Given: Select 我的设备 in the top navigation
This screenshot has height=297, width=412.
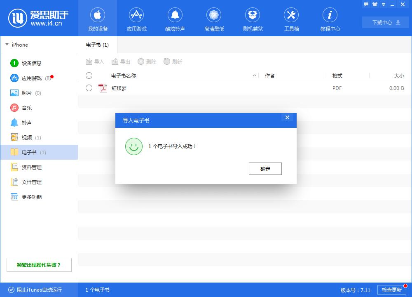Looking at the screenshot, I should (98, 18).
